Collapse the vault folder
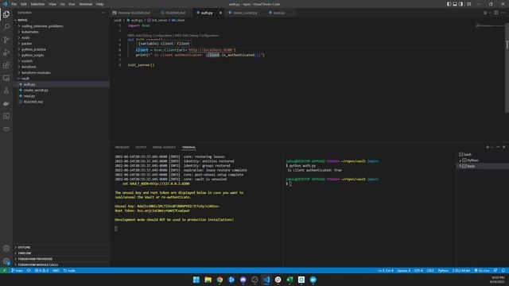509x286 pixels. tap(25, 79)
